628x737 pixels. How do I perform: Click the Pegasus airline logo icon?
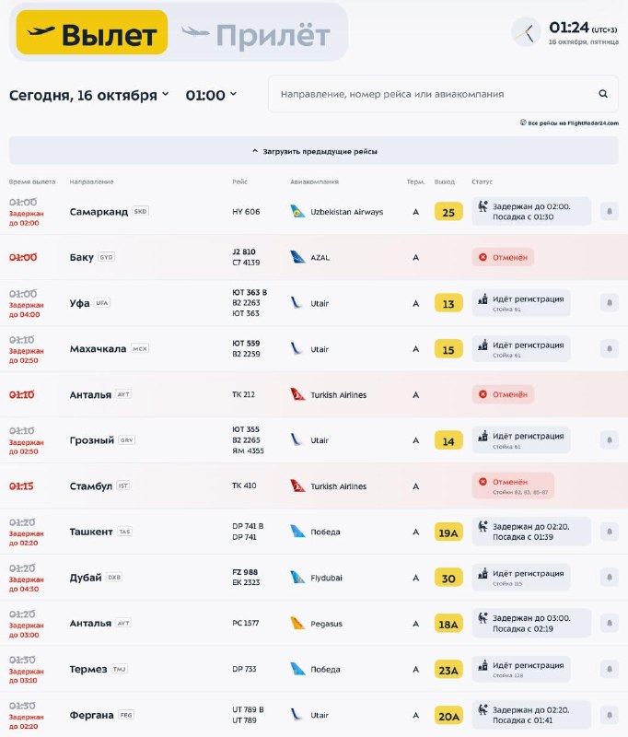pos(297,624)
